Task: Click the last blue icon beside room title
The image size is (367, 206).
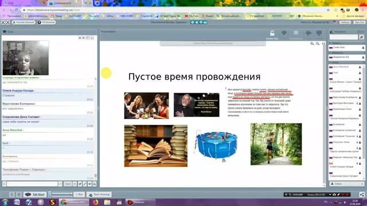Action: 205,22
